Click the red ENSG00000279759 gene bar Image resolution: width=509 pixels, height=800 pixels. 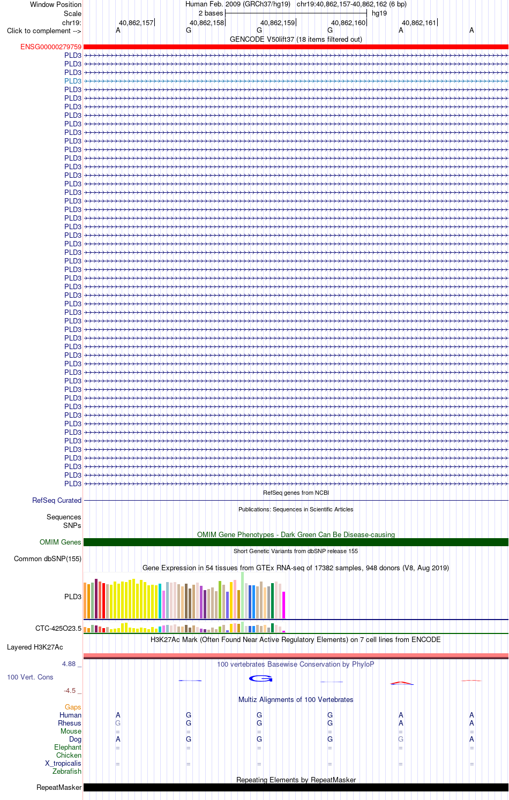(x=296, y=47)
